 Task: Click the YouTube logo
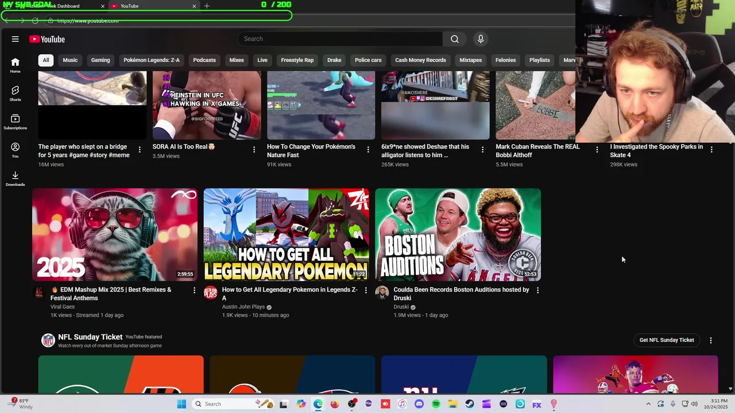(47, 39)
